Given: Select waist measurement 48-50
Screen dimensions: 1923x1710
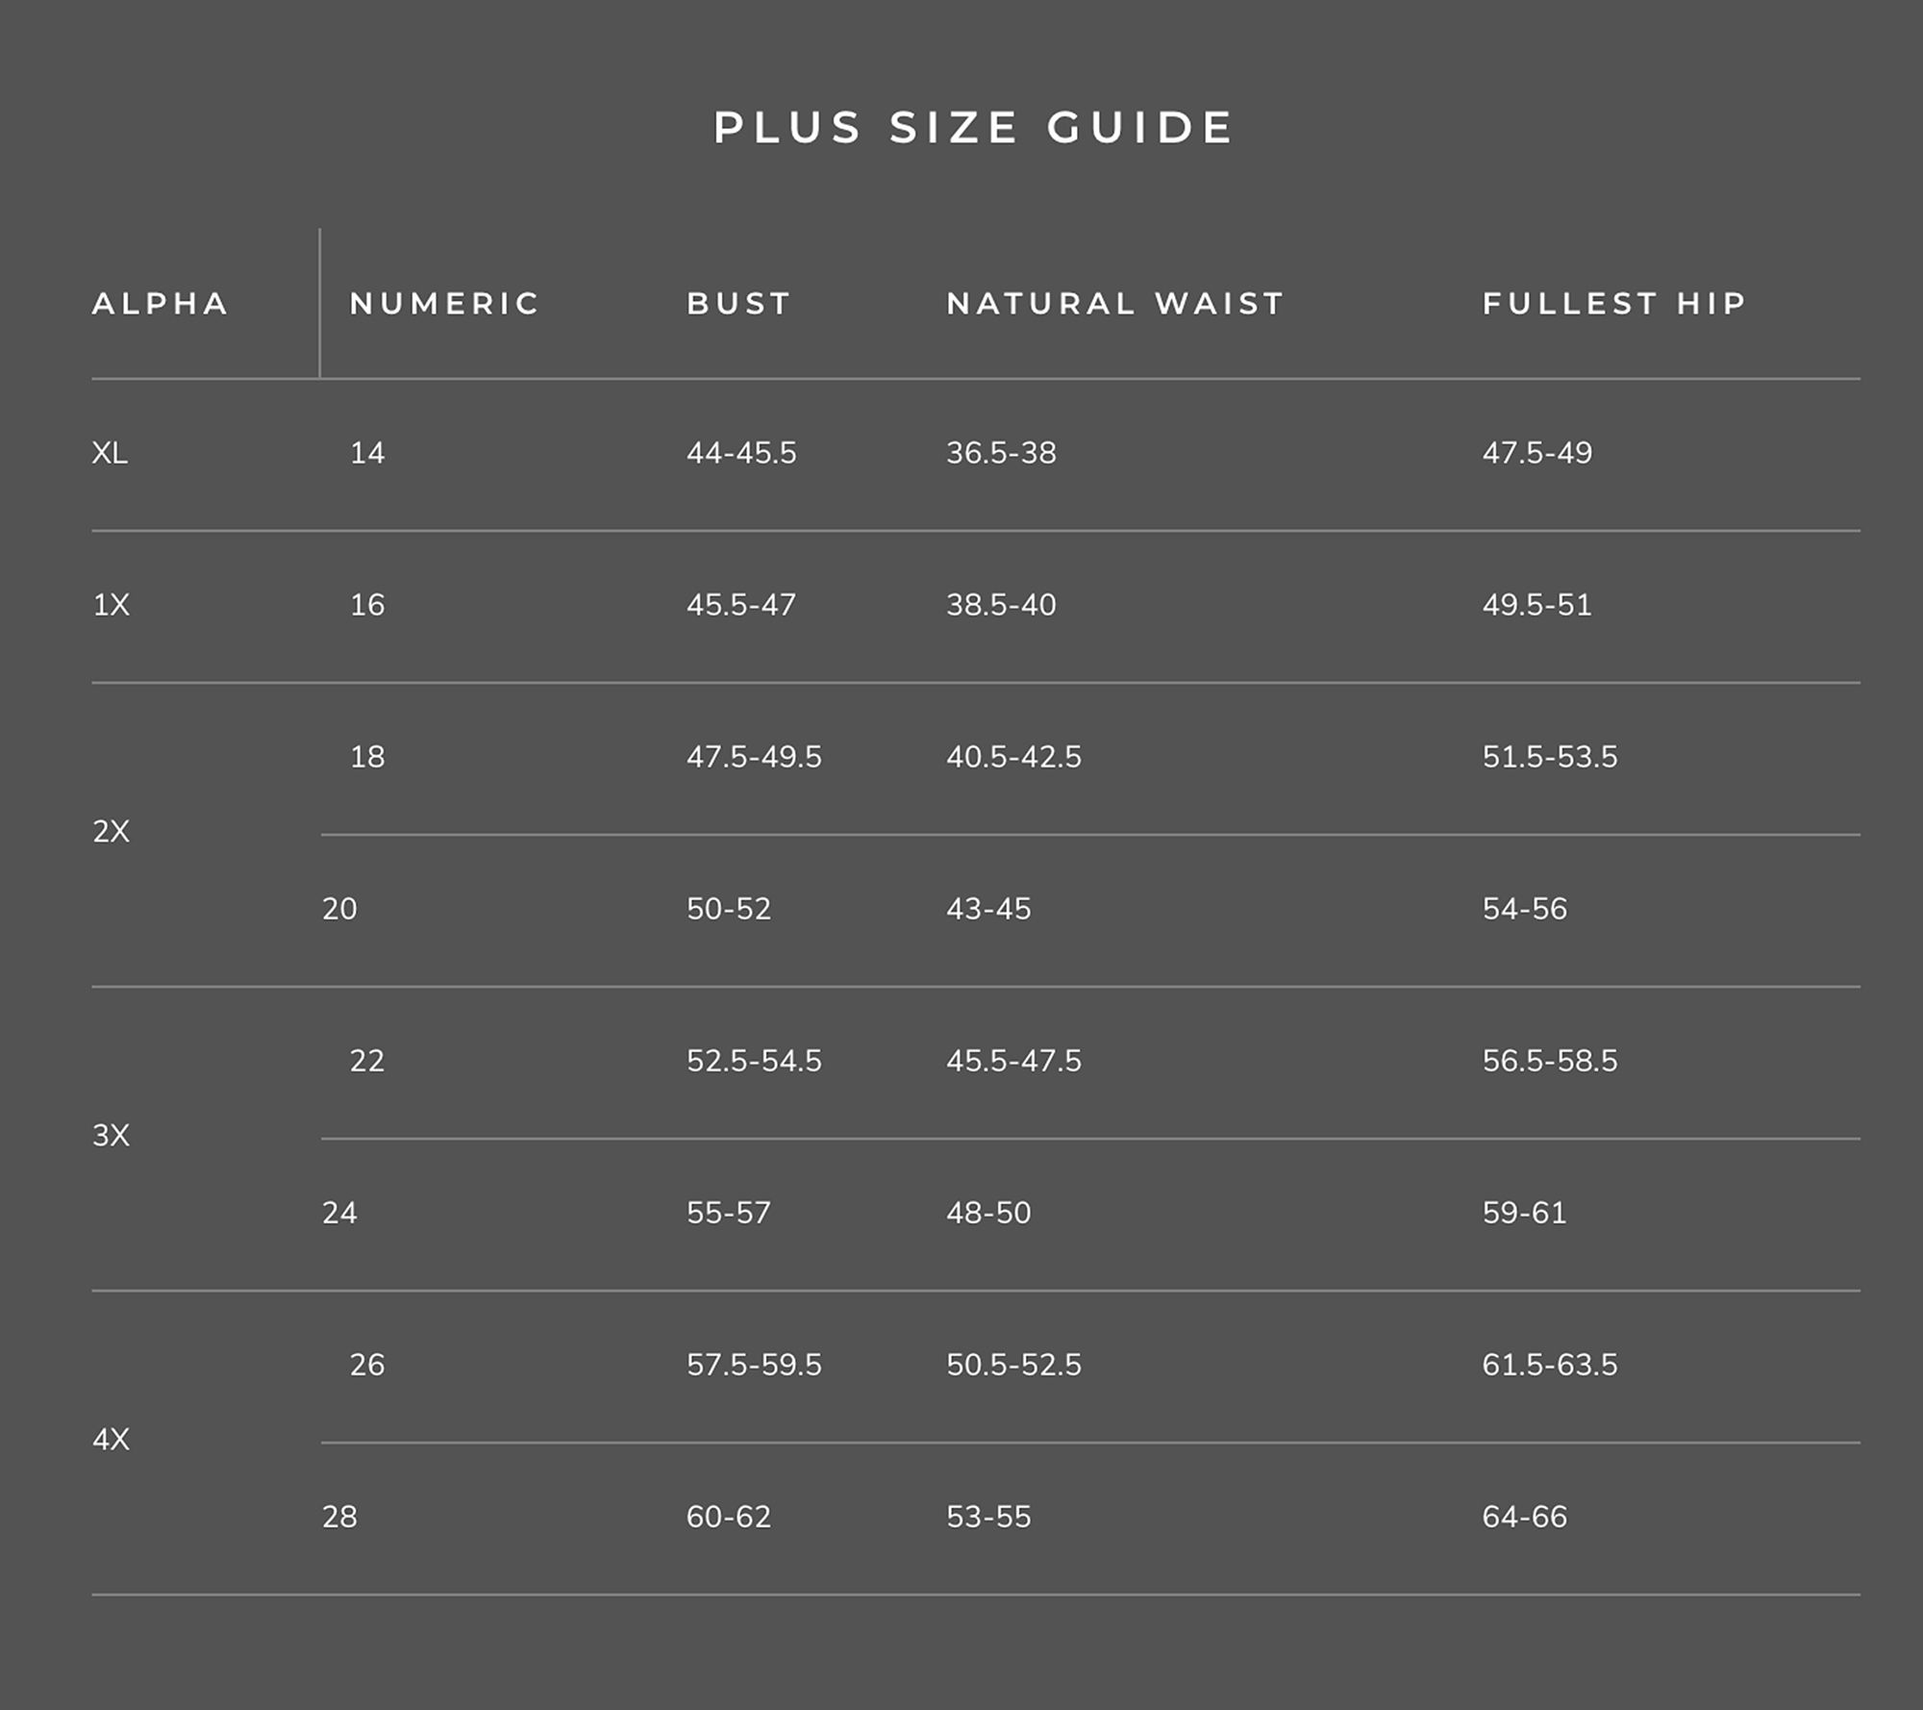Looking at the screenshot, I should click(x=988, y=1213).
